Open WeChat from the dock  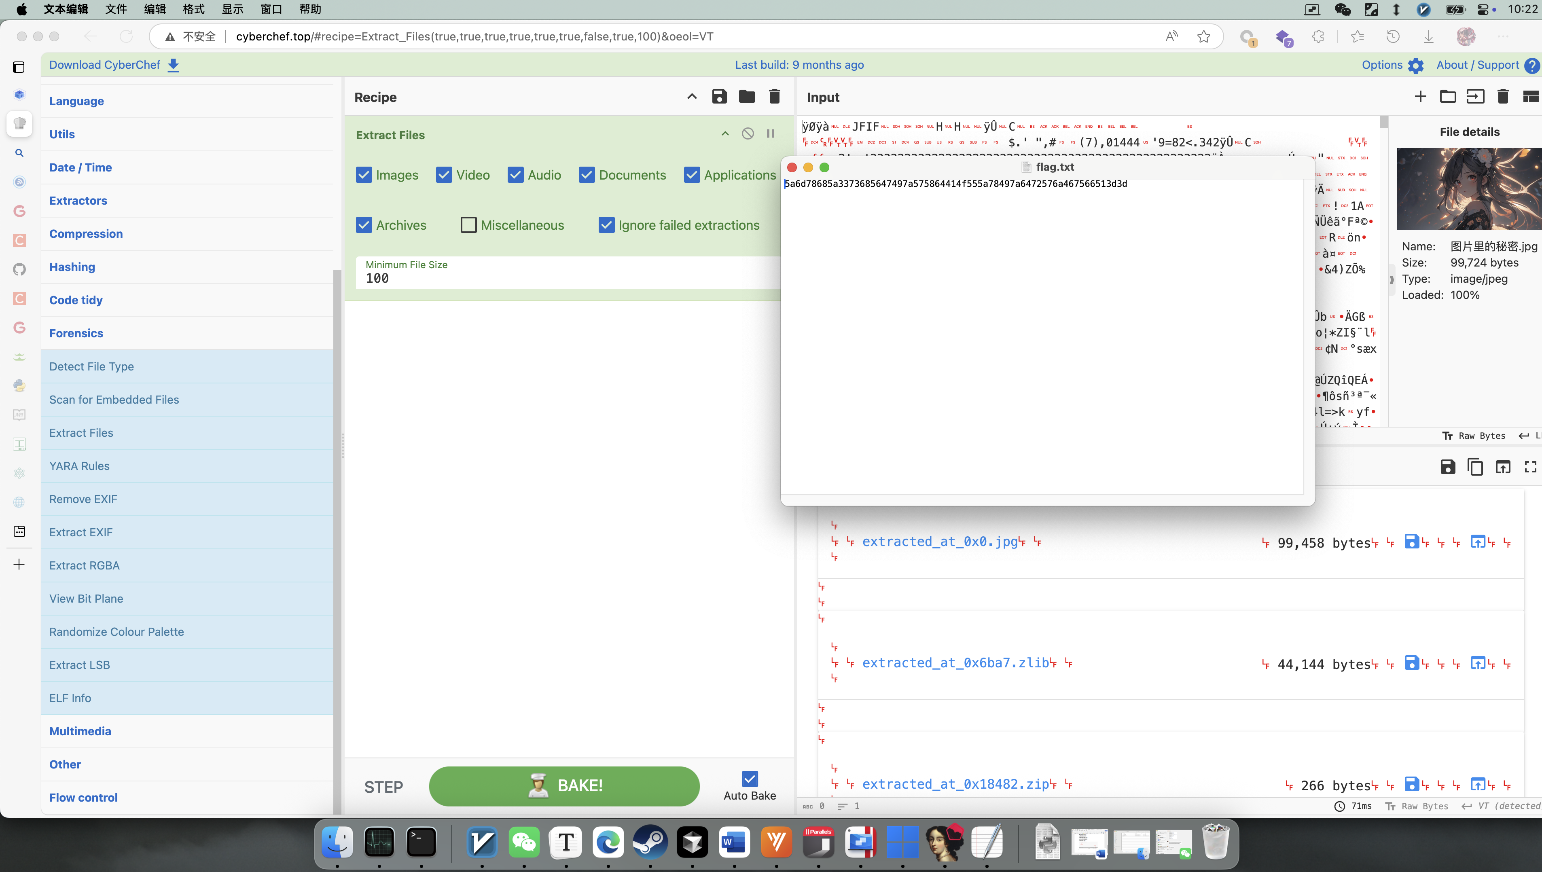coord(524,842)
